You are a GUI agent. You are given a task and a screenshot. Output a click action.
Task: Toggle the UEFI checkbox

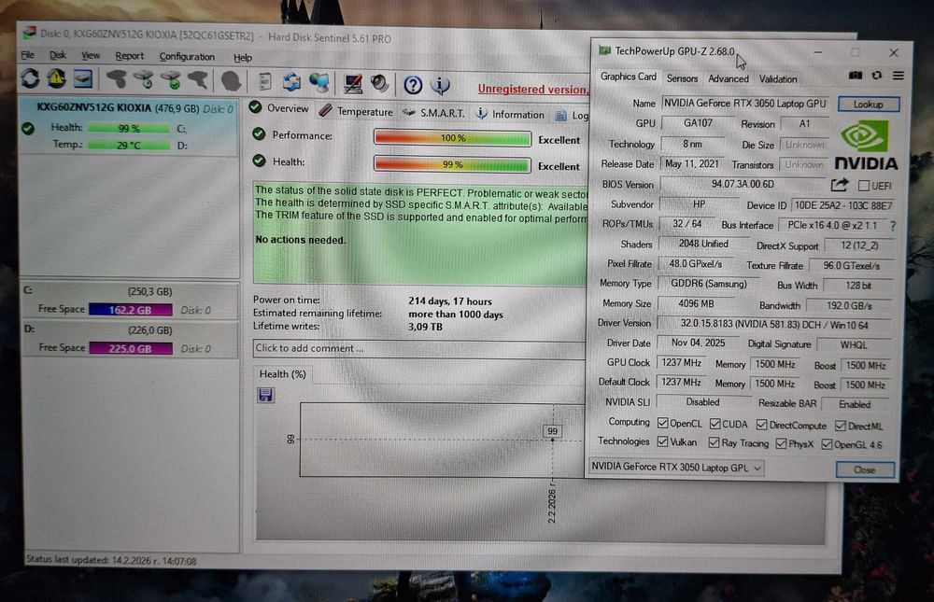[x=864, y=186]
